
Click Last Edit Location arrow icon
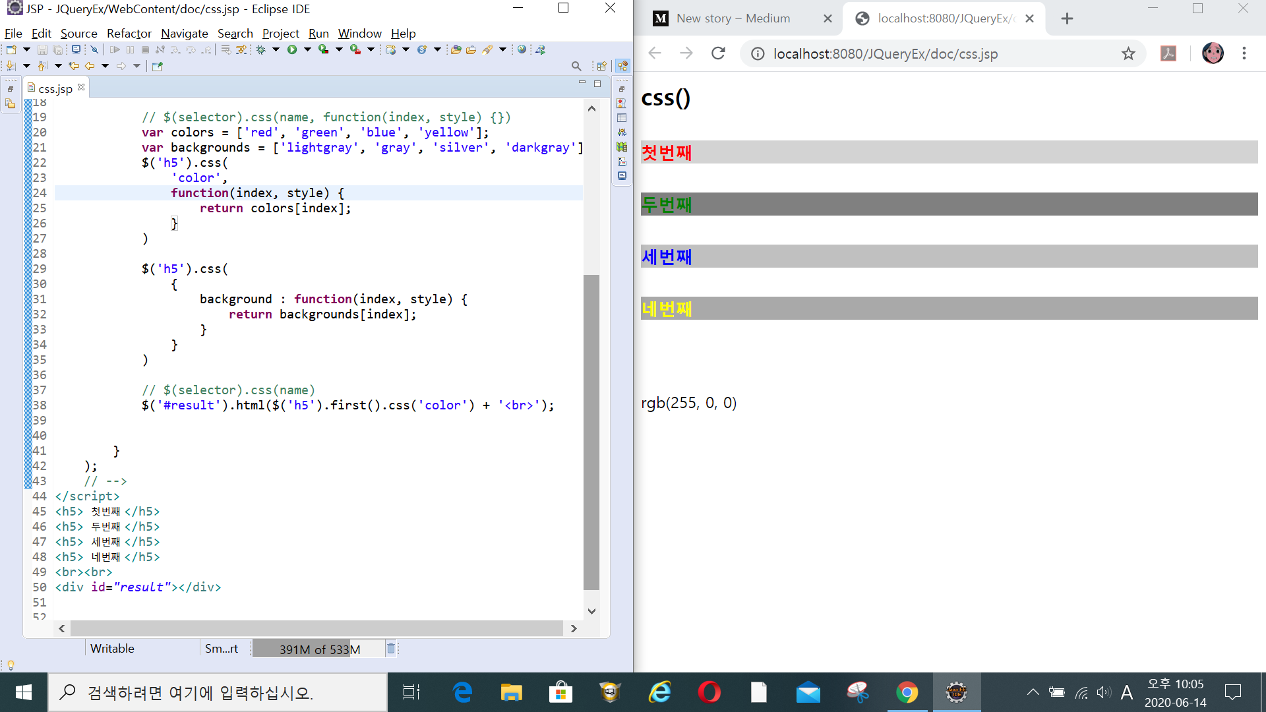(x=74, y=66)
